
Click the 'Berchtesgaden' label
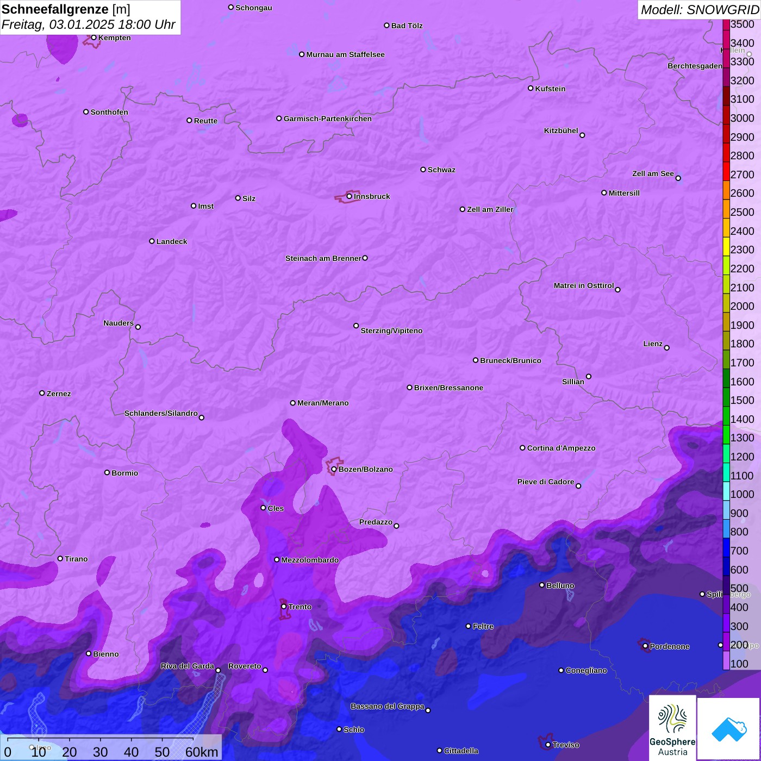pyautogui.click(x=695, y=66)
